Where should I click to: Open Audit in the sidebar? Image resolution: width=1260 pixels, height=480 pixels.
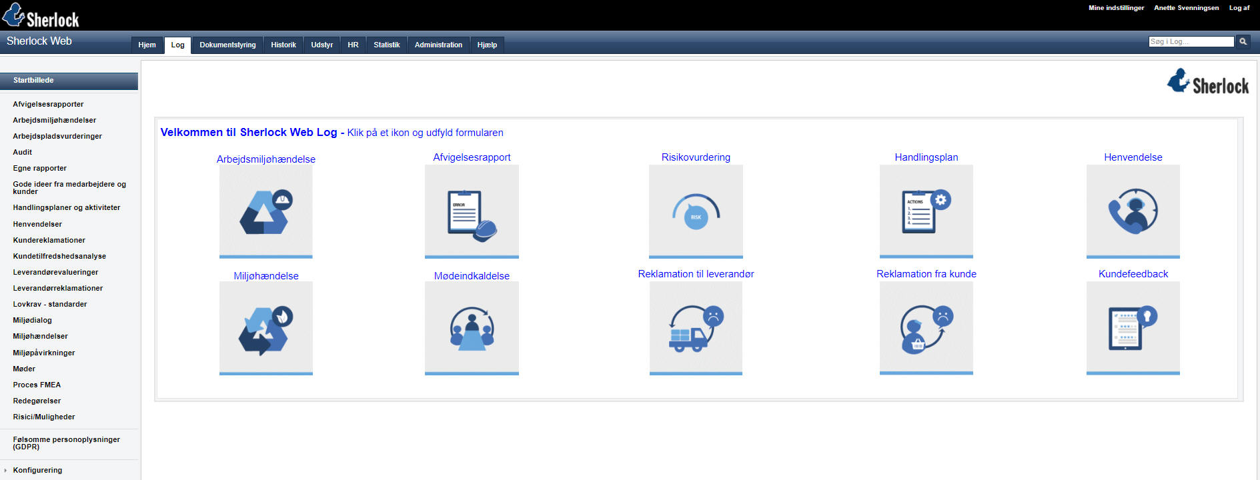22,152
